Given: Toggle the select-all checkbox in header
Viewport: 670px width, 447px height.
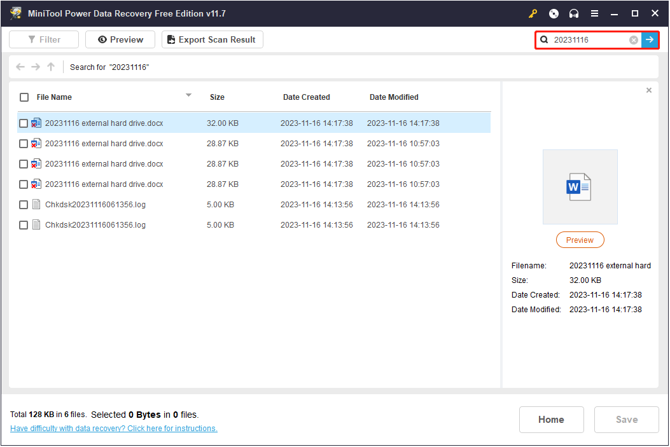Looking at the screenshot, I should 24,97.
